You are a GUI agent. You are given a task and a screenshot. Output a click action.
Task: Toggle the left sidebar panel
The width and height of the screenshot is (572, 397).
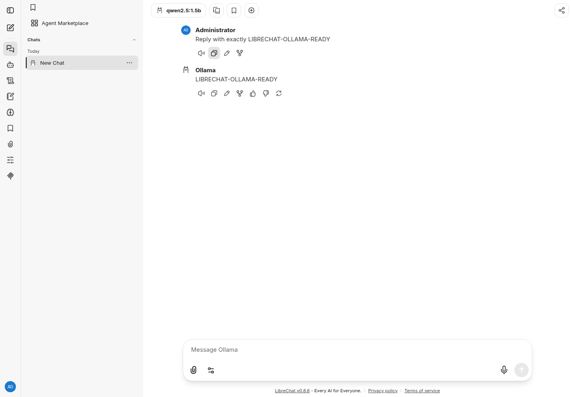[x=10, y=10]
